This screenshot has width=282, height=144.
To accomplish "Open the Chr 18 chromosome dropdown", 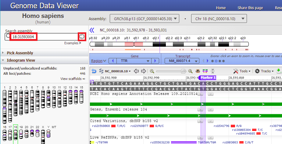I will point(219,19).
